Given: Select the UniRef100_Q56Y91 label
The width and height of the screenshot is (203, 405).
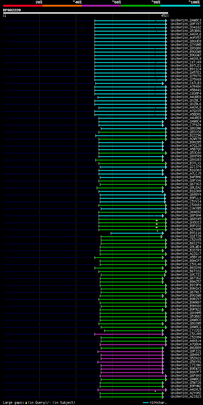Looking at the screenshot, I should pyautogui.click(x=186, y=362).
